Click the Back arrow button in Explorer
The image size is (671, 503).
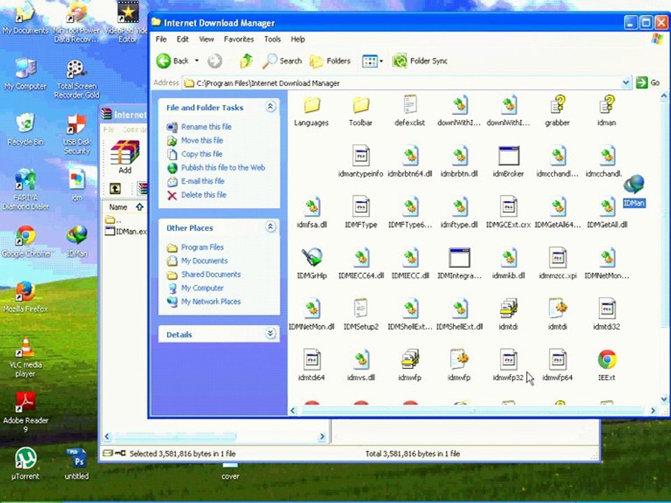pyautogui.click(x=172, y=61)
